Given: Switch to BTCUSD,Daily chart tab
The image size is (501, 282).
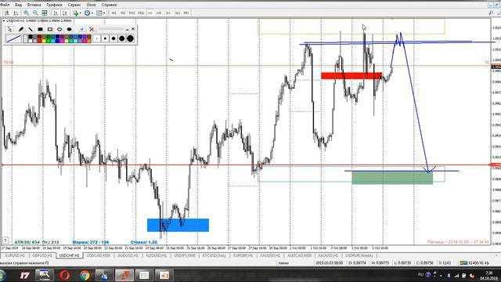Looking at the screenshot, I should tap(214, 255).
